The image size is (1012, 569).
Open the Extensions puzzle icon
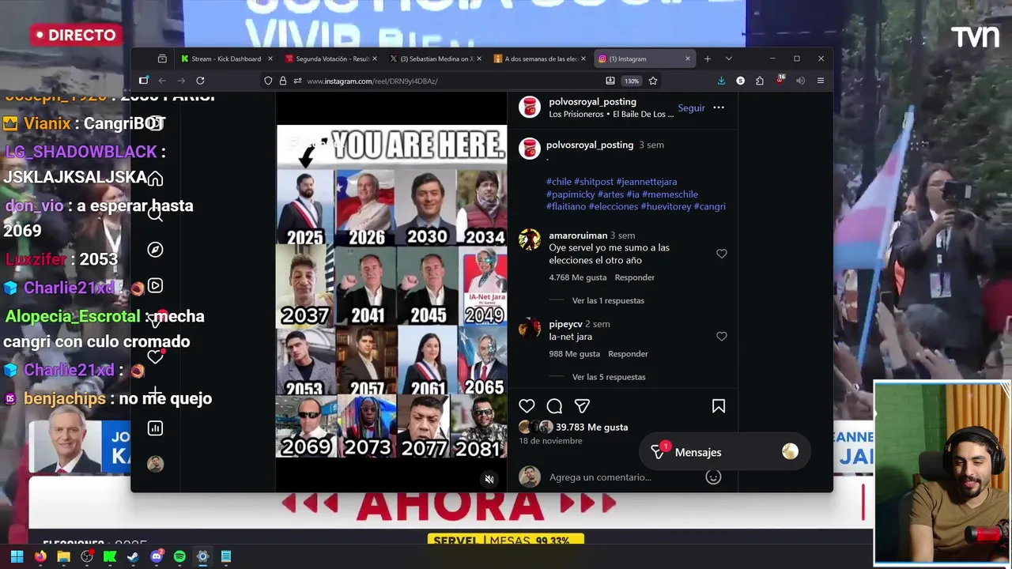coord(760,81)
